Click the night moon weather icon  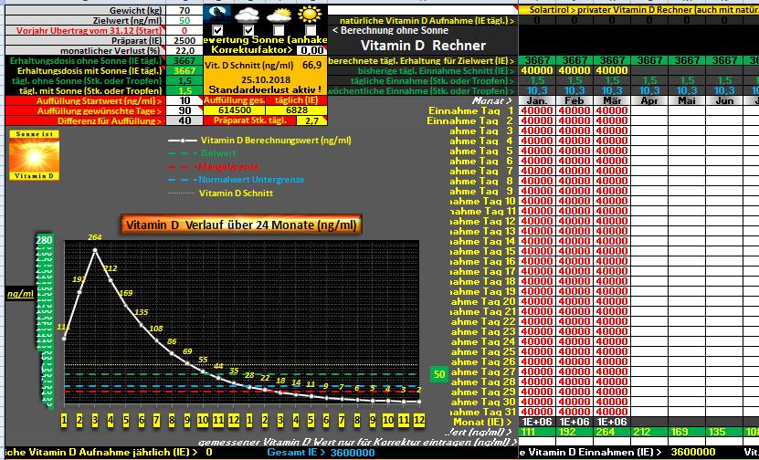click(217, 14)
